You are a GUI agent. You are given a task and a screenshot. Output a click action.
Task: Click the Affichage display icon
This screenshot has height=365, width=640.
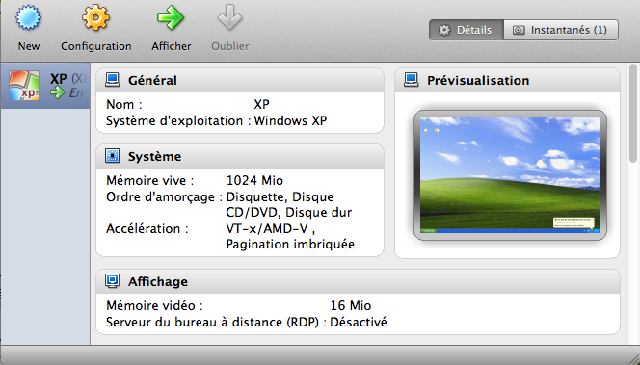tap(112, 281)
